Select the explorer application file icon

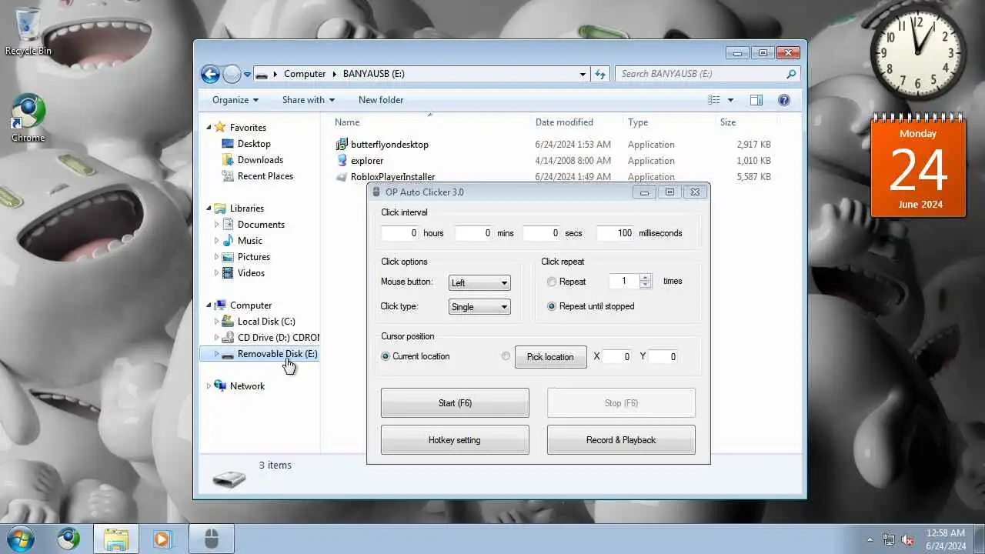coord(342,160)
